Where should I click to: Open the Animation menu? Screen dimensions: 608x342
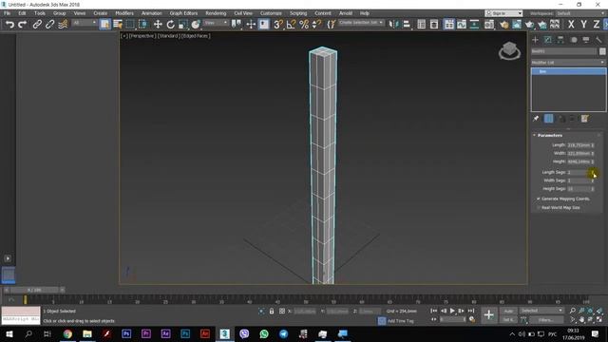pos(152,13)
